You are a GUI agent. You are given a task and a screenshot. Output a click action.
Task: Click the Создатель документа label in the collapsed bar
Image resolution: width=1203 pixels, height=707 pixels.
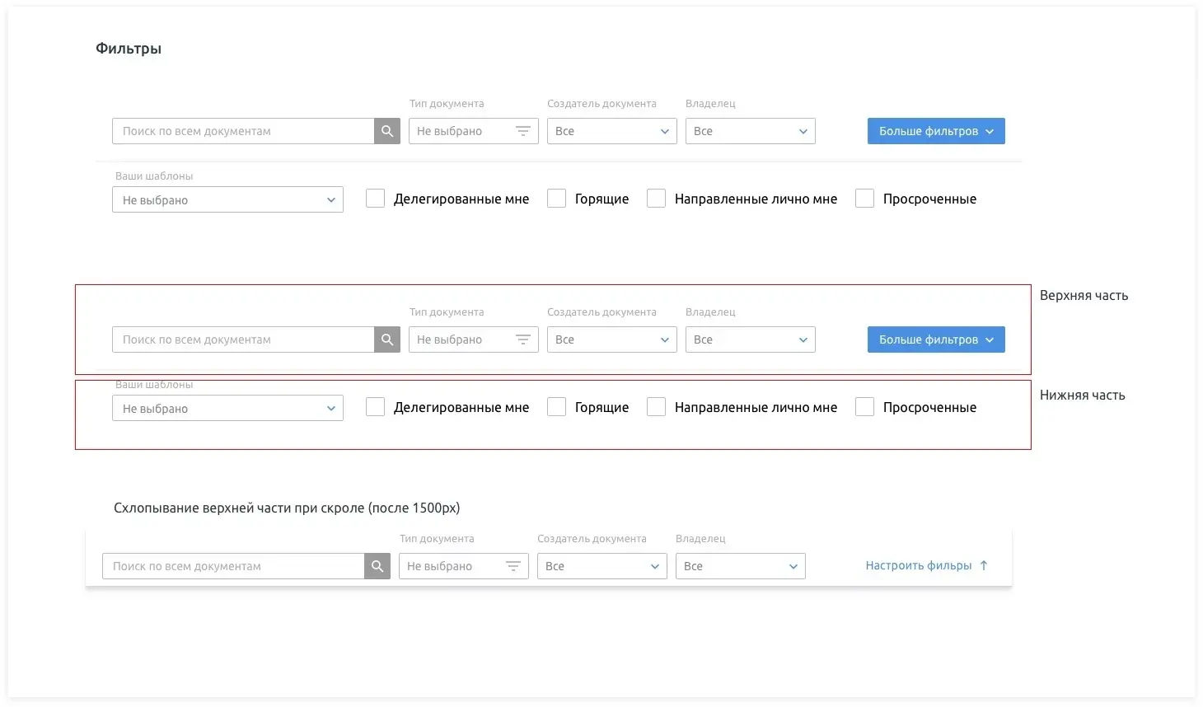[592, 539]
